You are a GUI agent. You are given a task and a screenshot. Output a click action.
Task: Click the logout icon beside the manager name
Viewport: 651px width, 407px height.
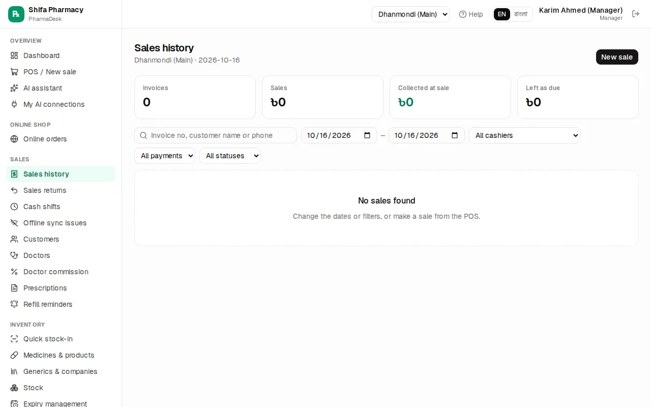pyautogui.click(x=636, y=14)
